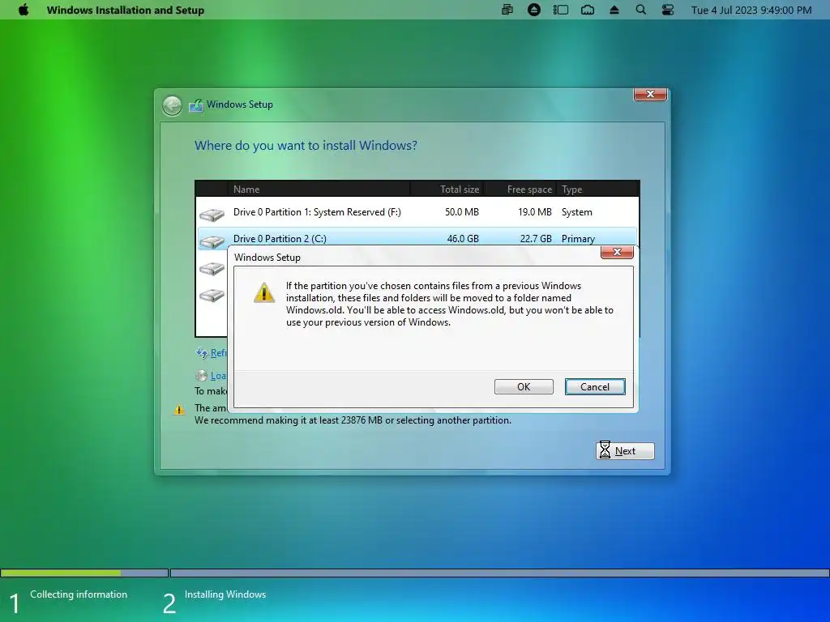
Task: Open the Windows Installation and Setup menu
Action: pyautogui.click(x=126, y=10)
